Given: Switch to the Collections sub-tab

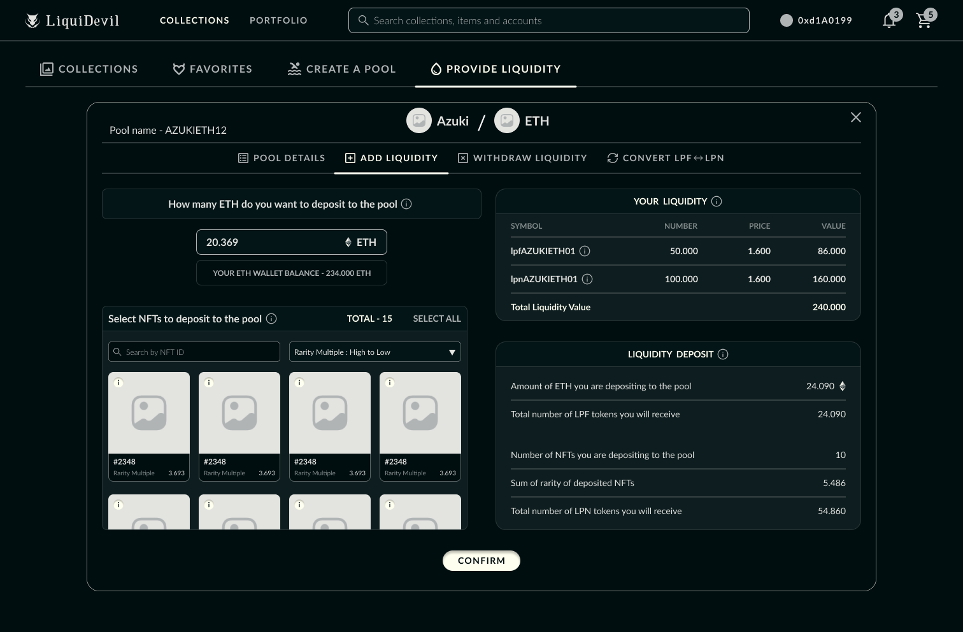Looking at the screenshot, I should click(x=89, y=69).
